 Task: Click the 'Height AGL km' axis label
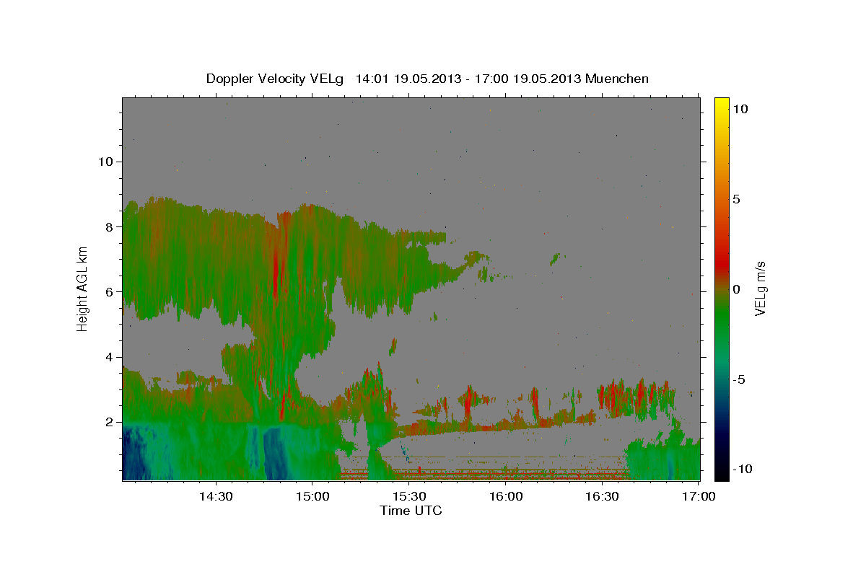83,289
